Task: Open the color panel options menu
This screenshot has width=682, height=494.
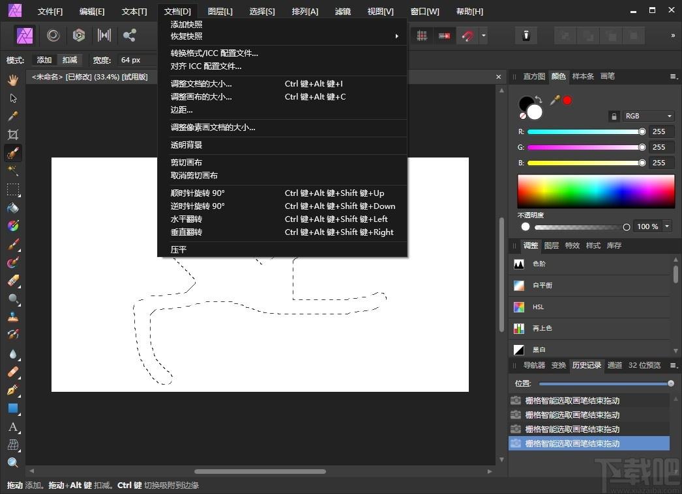Action: [x=674, y=76]
